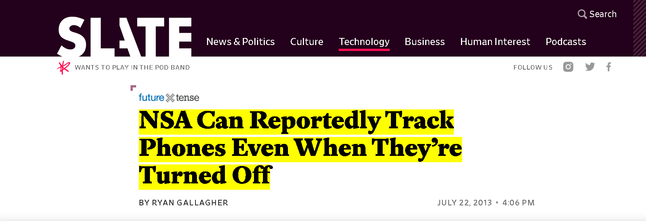Open the Podcasts section
This screenshot has width=646, height=221.
566,42
